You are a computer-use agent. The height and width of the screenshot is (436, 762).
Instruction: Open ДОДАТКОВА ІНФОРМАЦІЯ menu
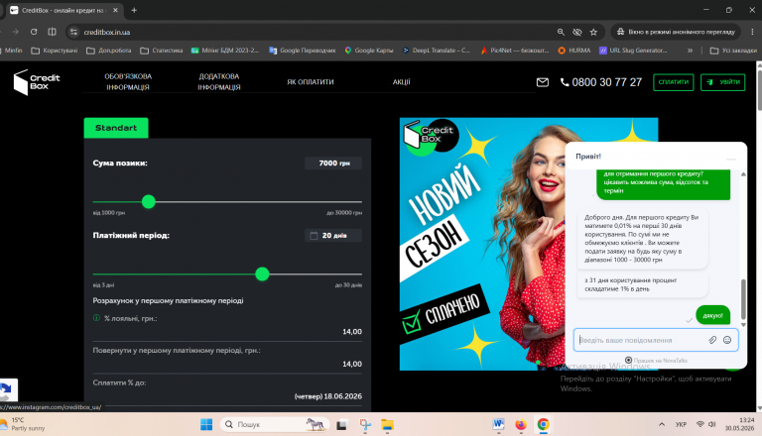218,82
